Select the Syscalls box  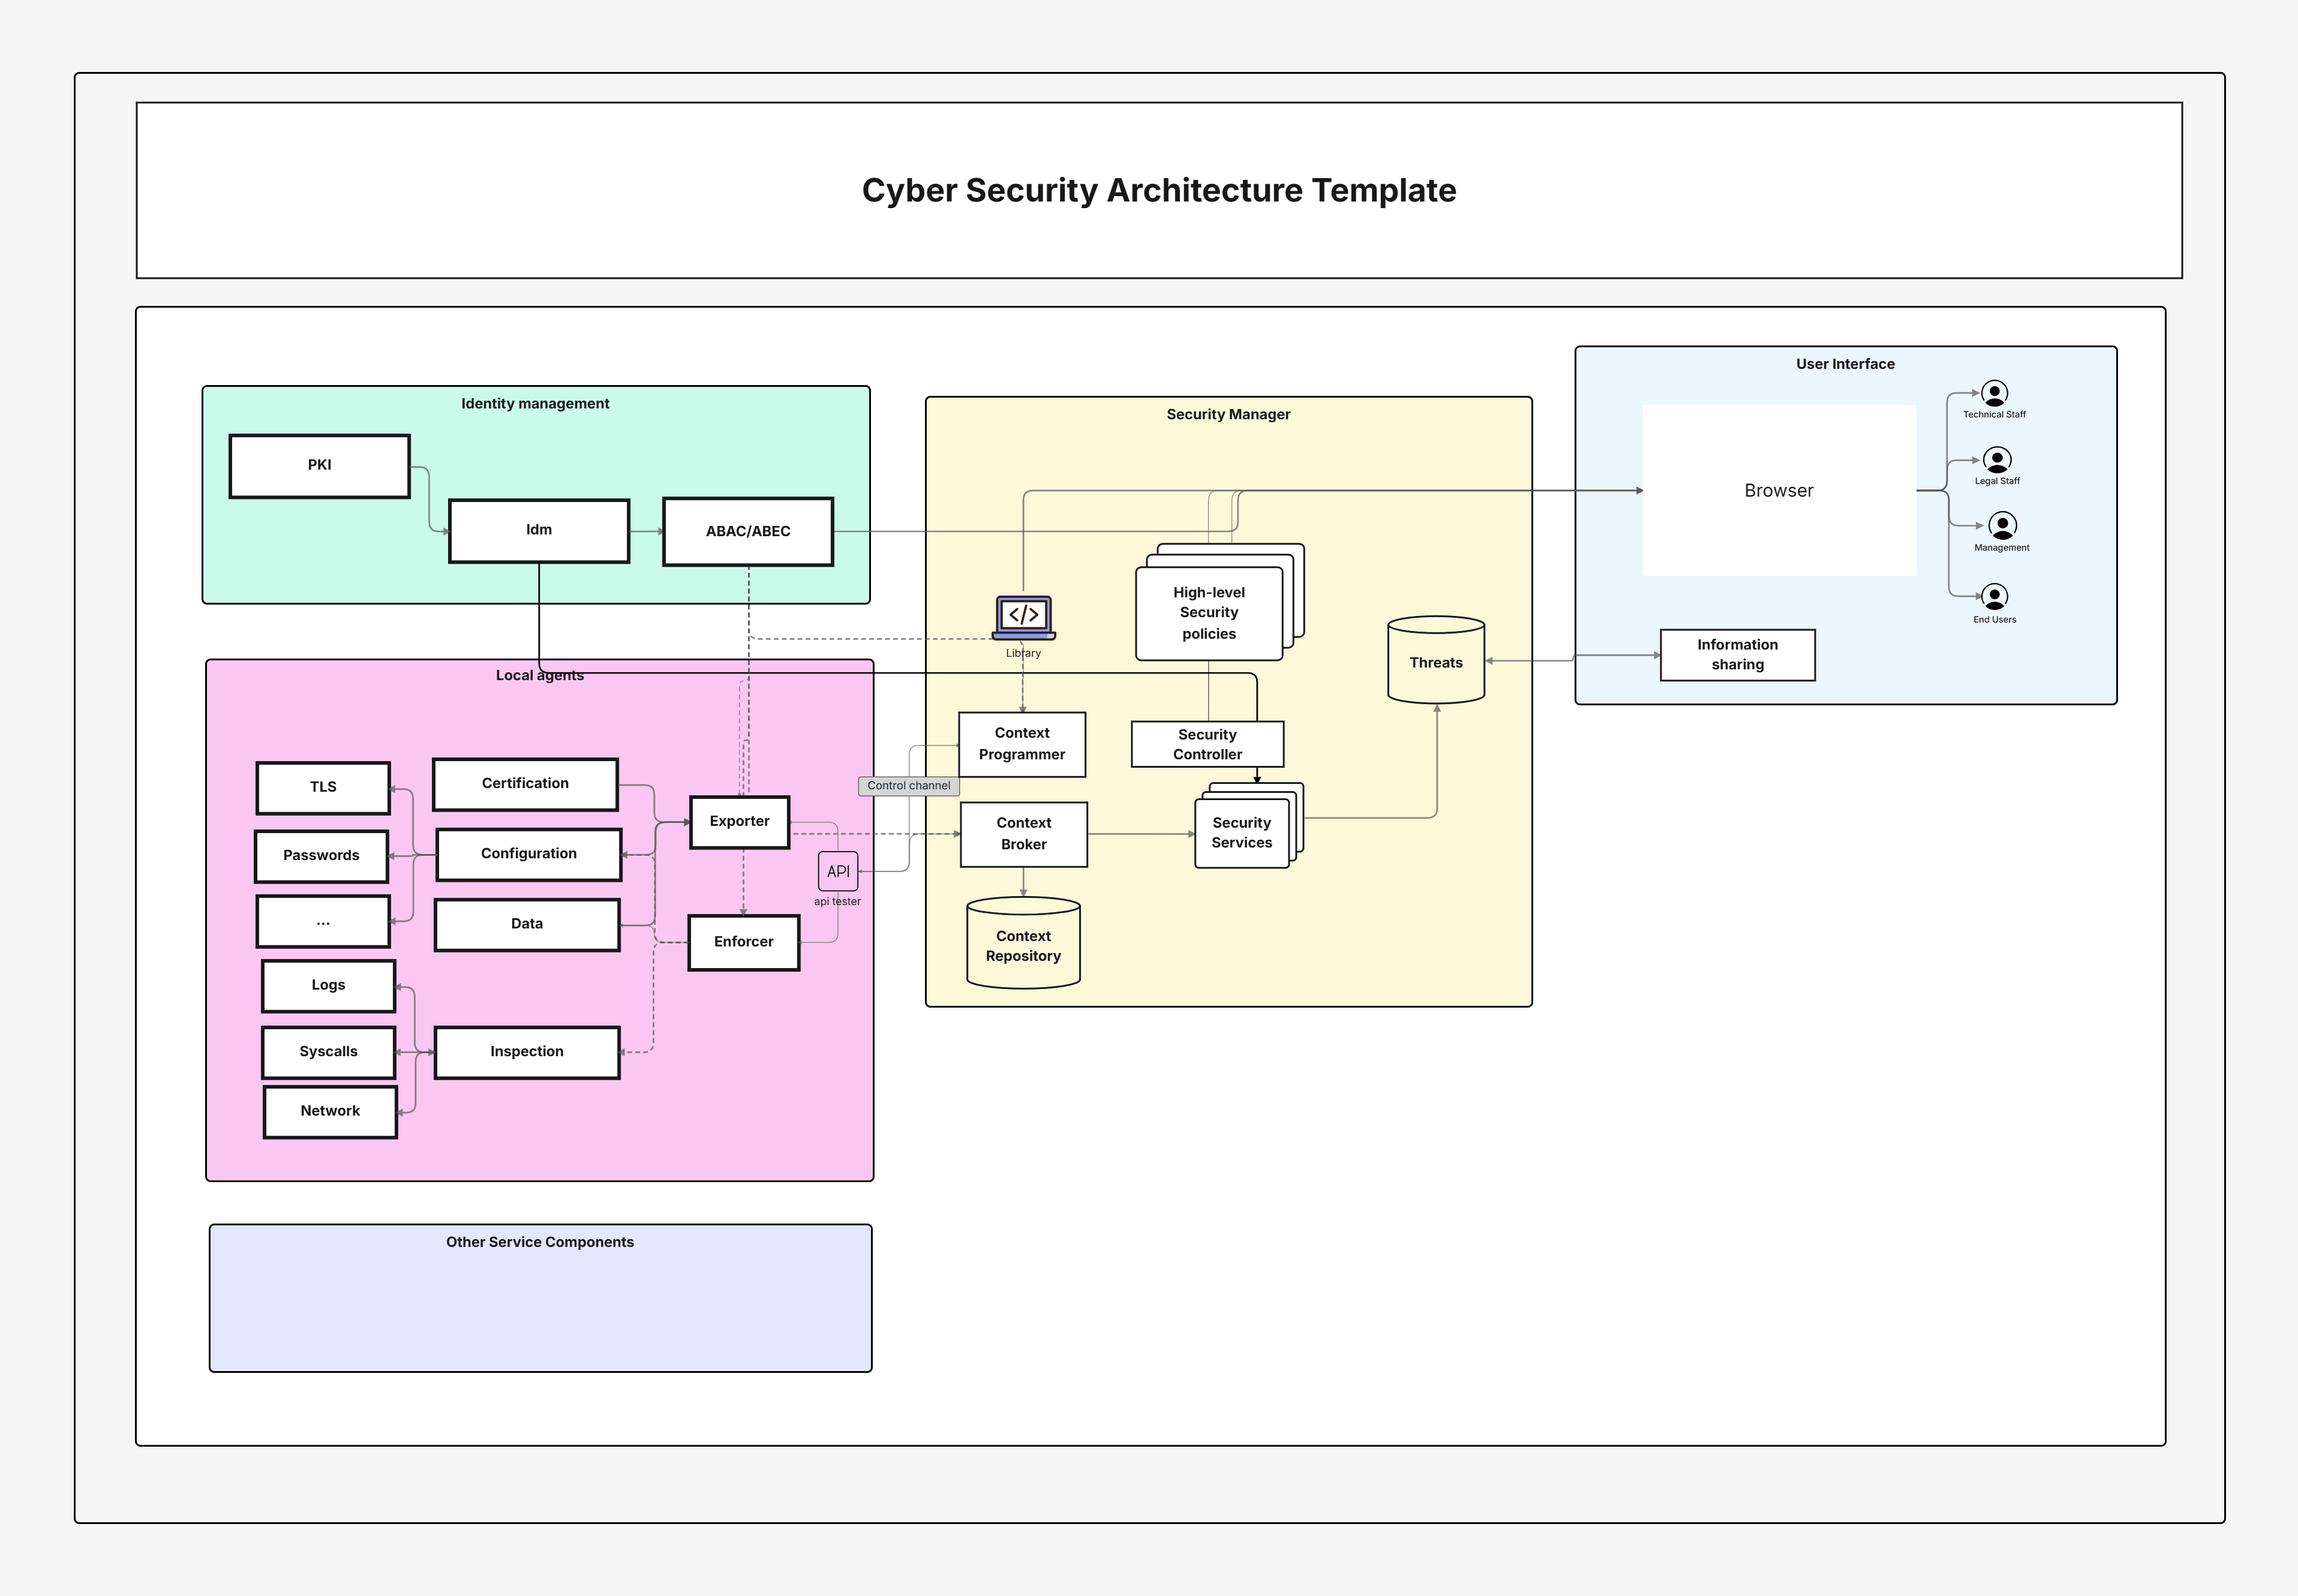point(328,1052)
